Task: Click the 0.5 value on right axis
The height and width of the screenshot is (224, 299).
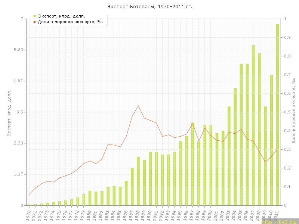Action: [x=287, y=112]
